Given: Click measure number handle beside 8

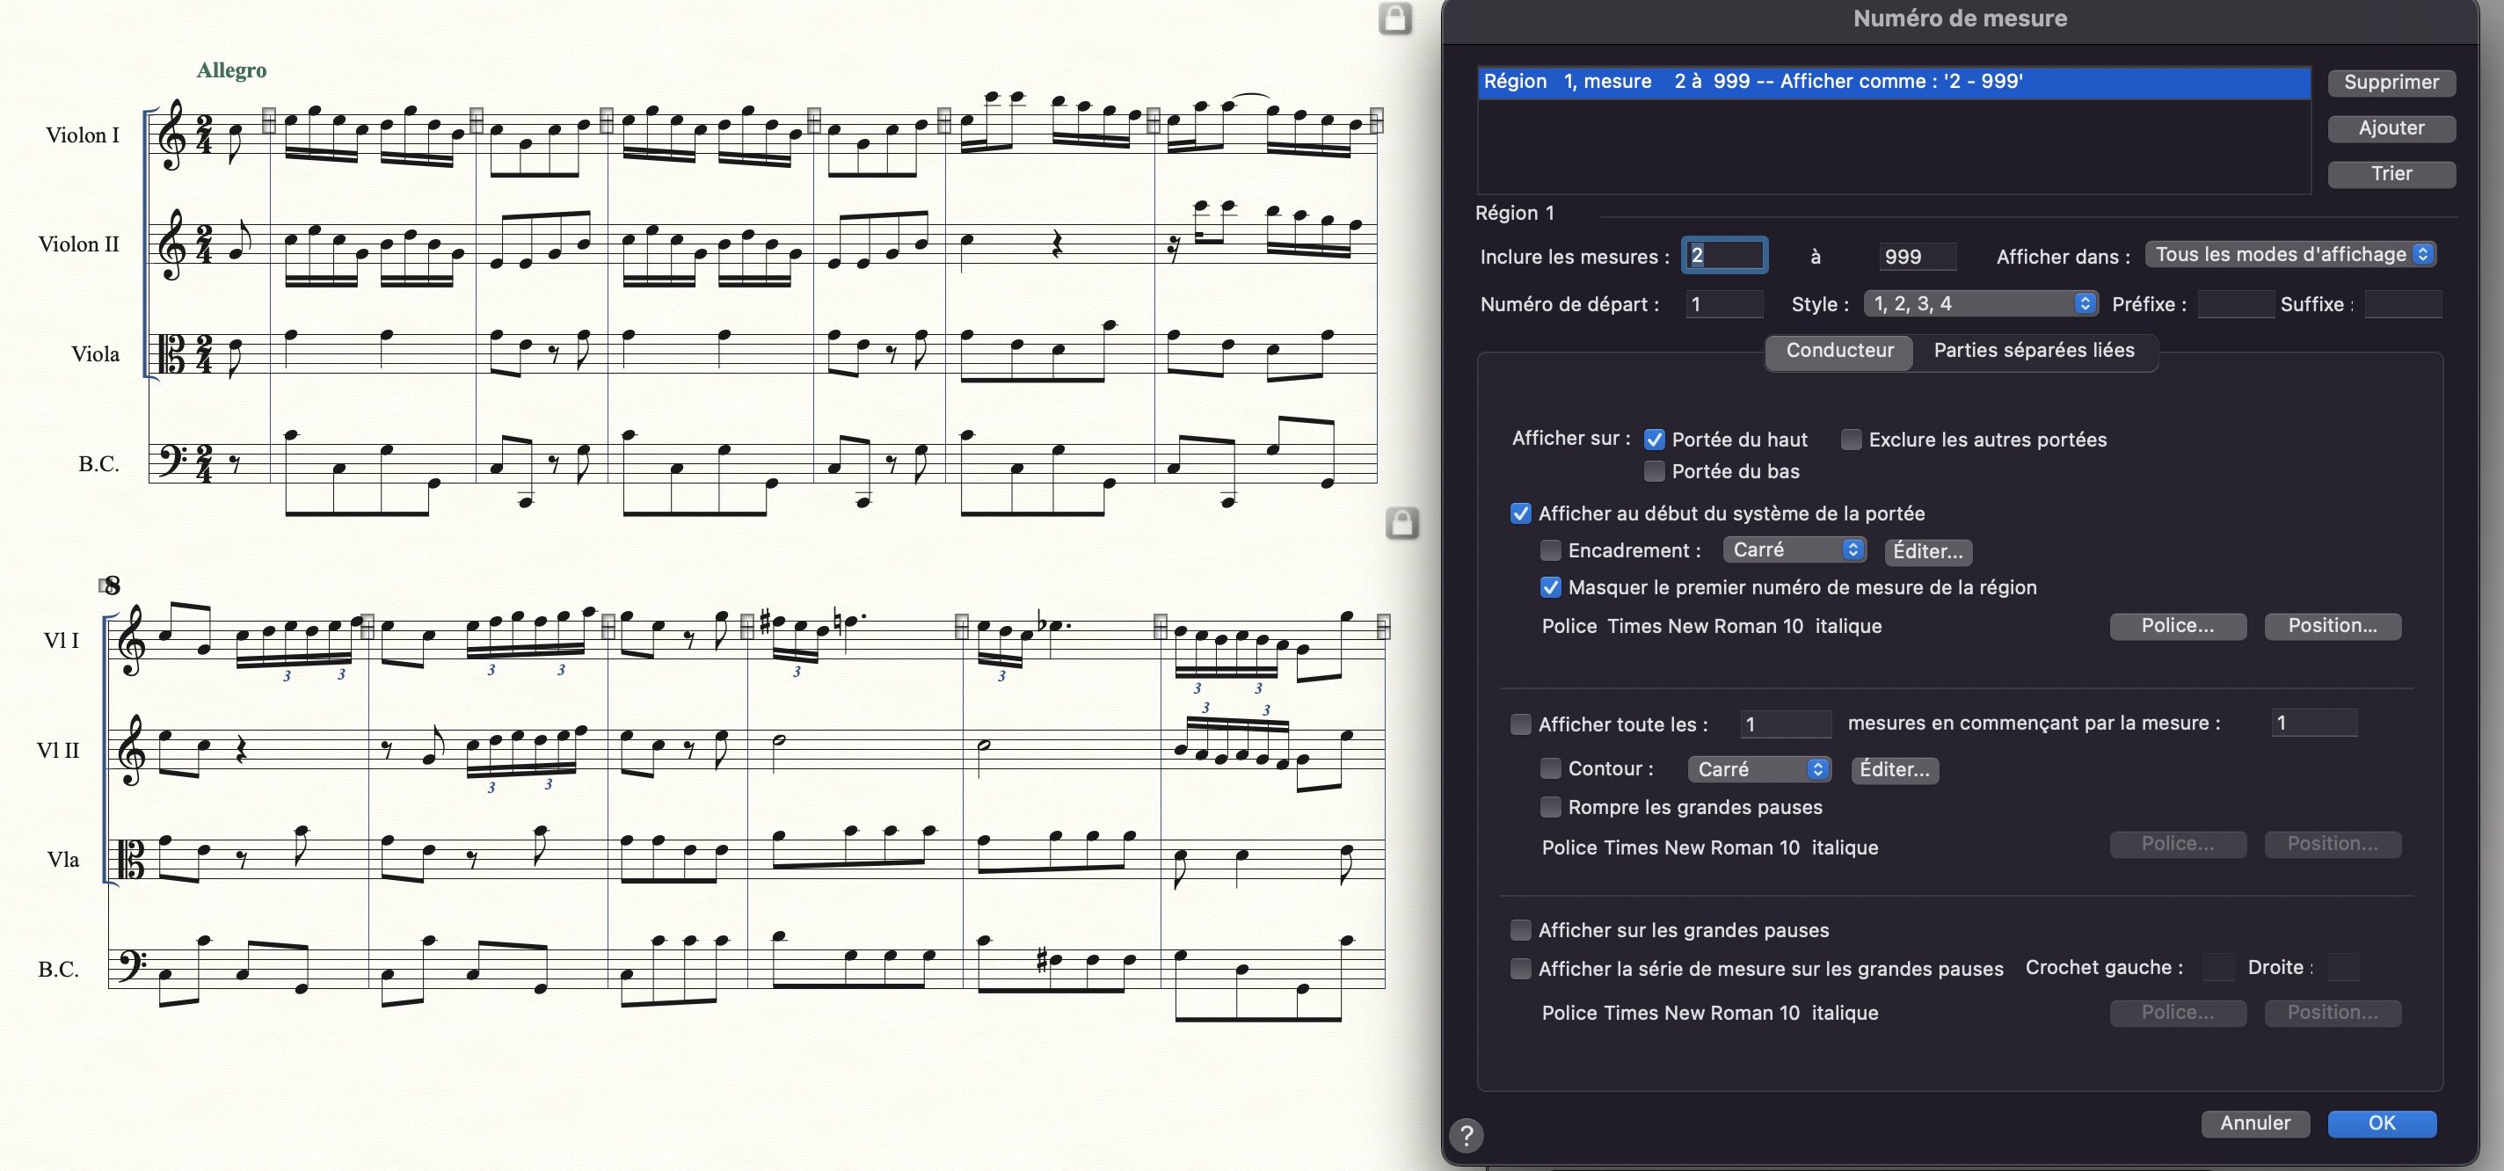Looking at the screenshot, I should 103,585.
